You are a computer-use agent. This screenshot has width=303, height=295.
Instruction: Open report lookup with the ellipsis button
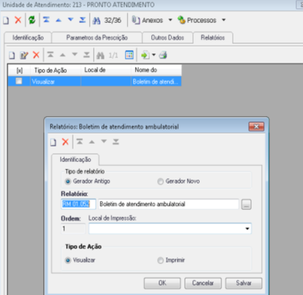click(x=246, y=205)
